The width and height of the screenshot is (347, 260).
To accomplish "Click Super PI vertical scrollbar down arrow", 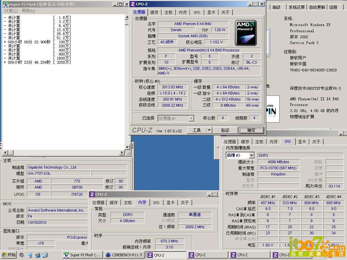I will click(127, 147).
